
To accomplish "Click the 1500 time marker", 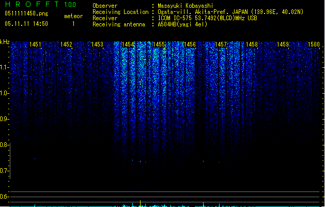I will tap(314, 45).
